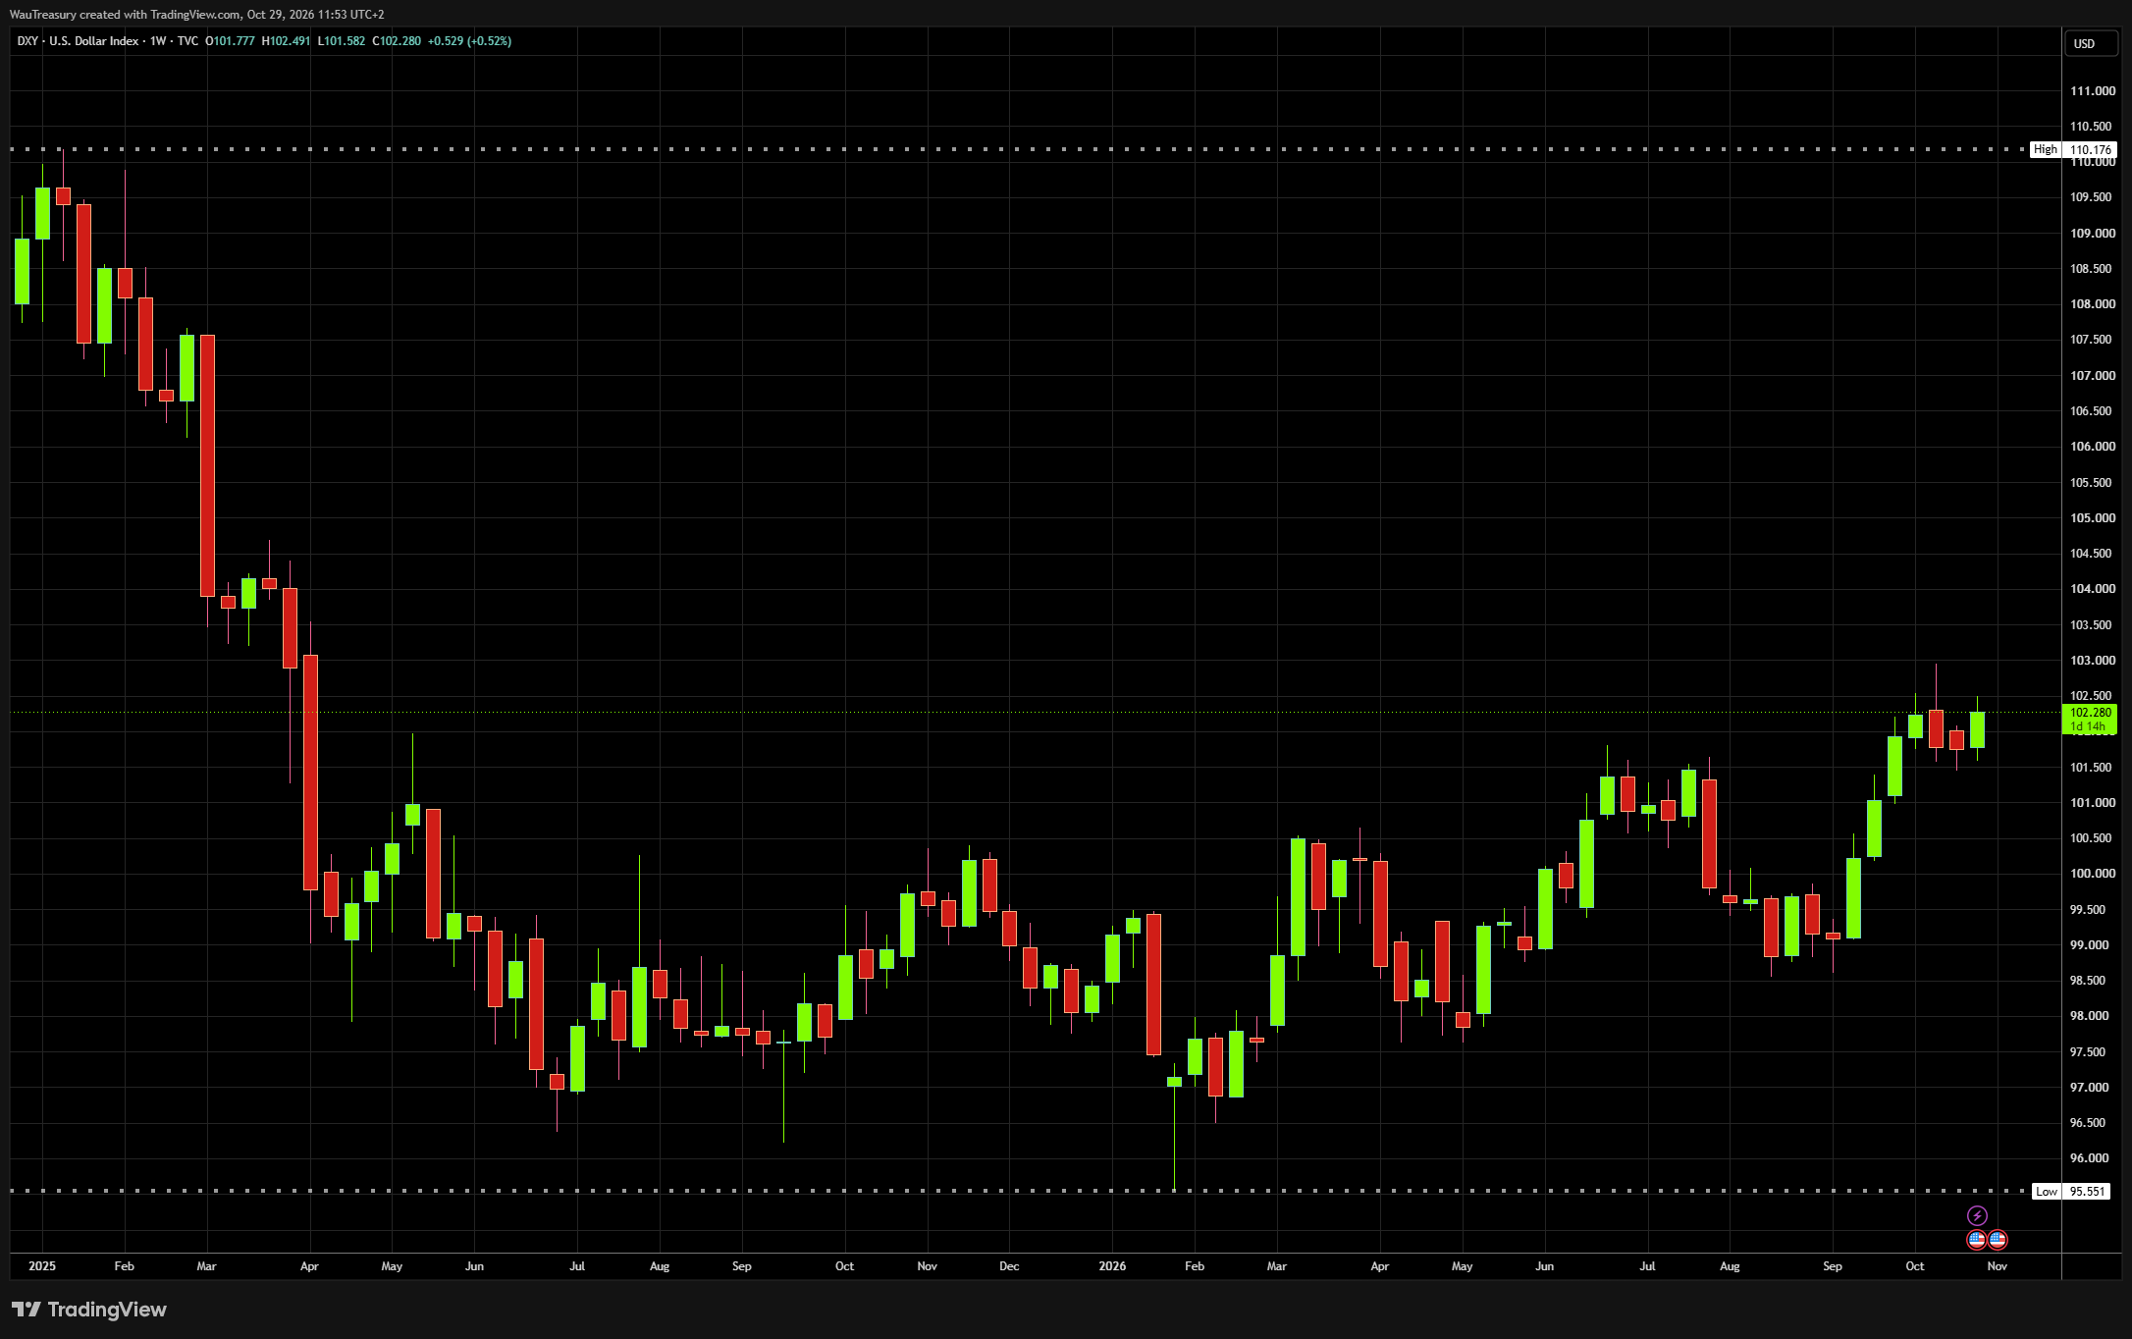Click the change value +0.529 (+0.52%)
Screen dimensions: 2132x1339
469,41
